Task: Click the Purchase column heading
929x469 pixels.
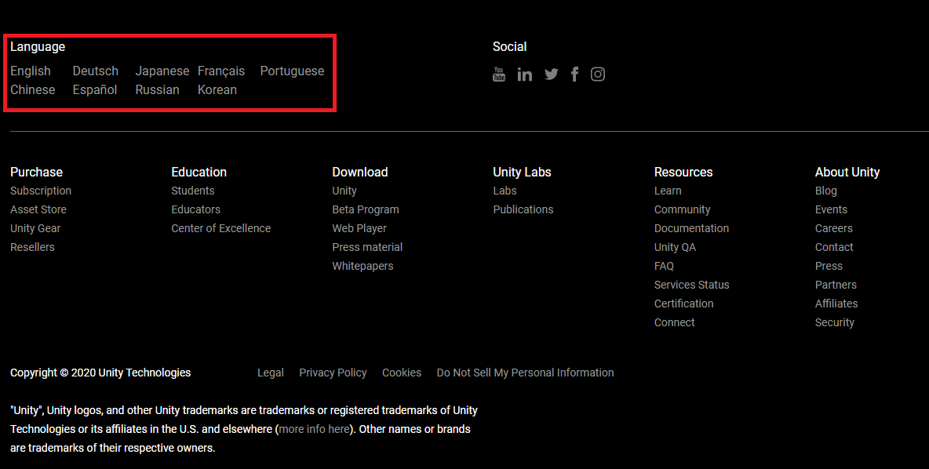Action: click(36, 173)
